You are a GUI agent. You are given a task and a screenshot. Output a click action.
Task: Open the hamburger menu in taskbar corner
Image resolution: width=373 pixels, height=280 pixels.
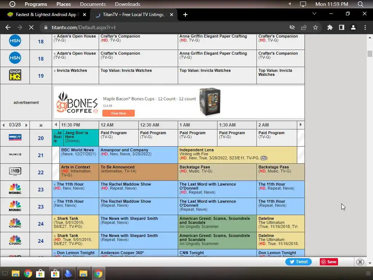pos(368,273)
